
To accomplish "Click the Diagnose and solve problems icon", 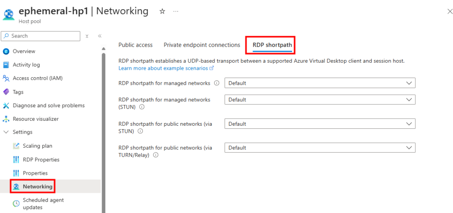I will [x=6, y=106].
